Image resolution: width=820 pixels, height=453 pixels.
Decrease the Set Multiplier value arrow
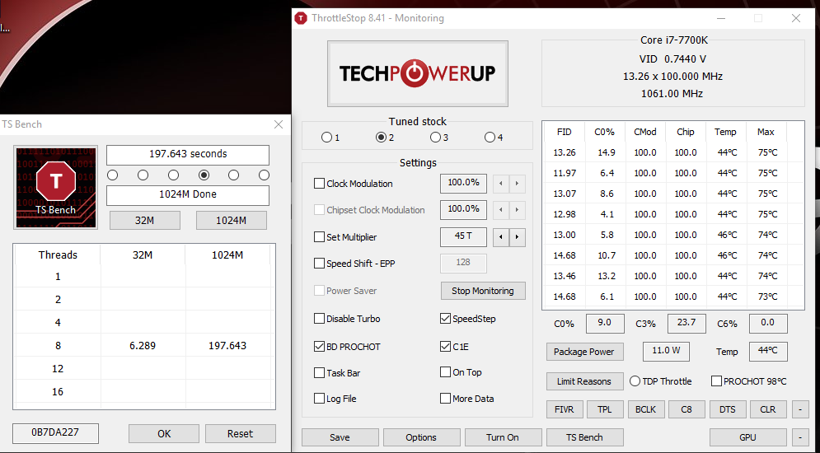click(x=501, y=237)
